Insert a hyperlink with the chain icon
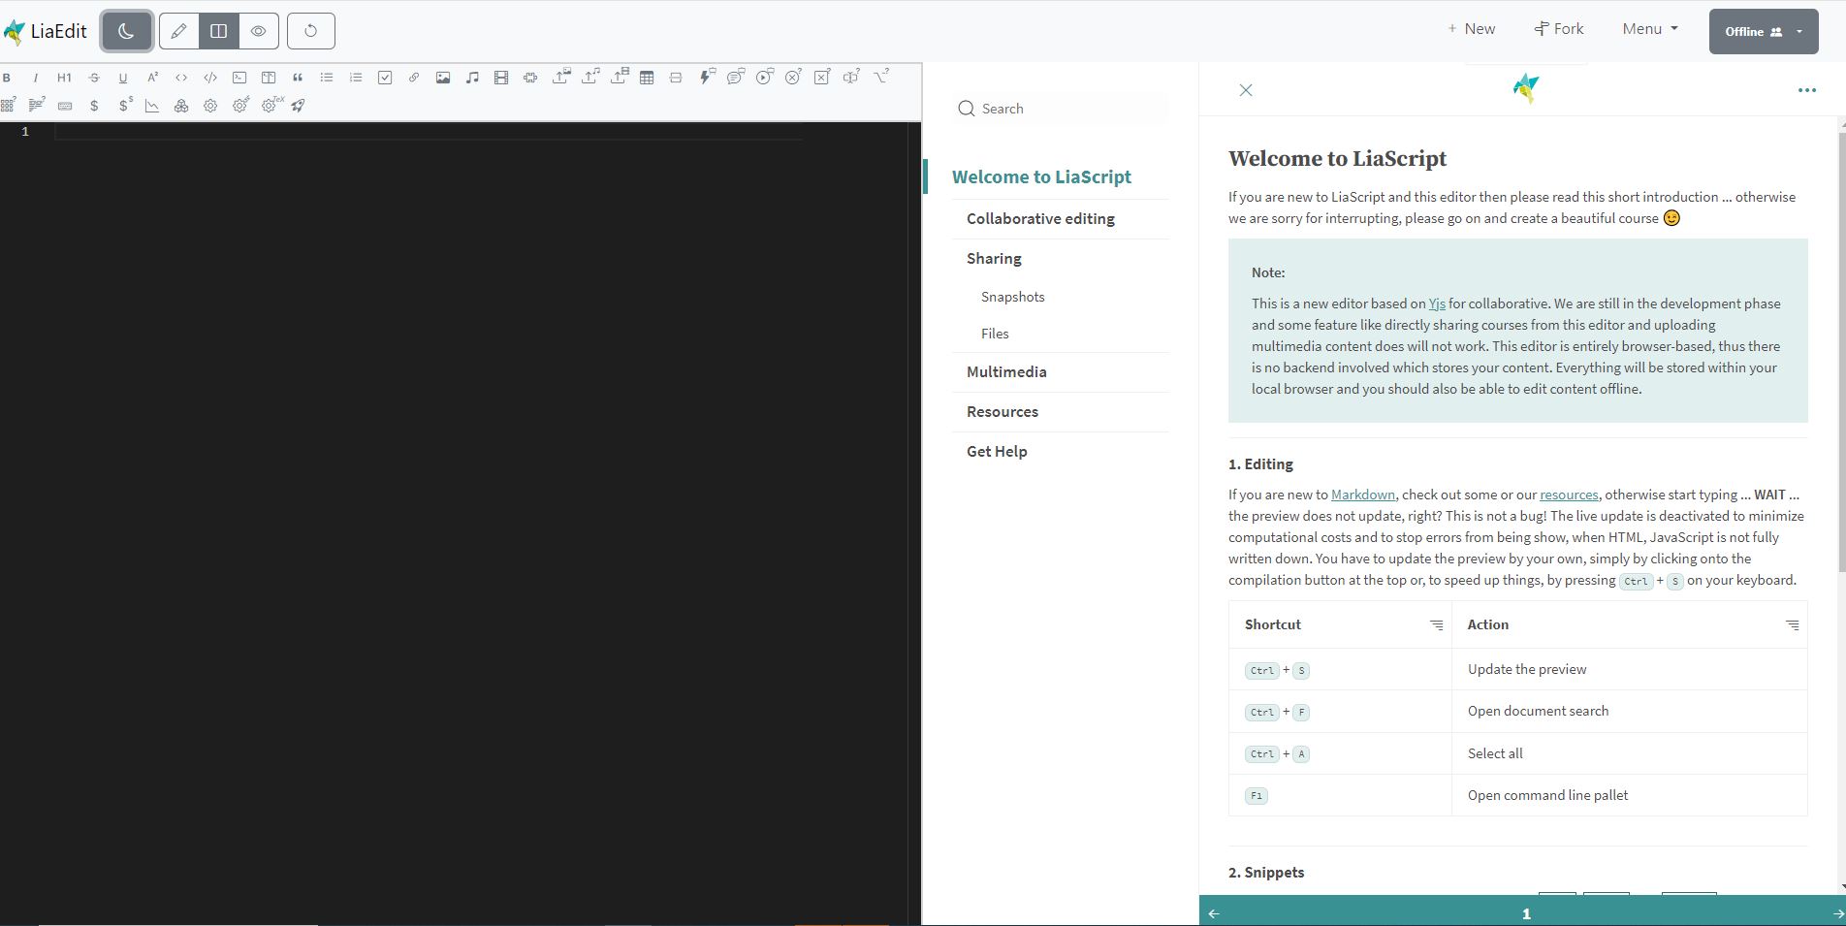This screenshot has height=926, width=1846. (x=414, y=78)
